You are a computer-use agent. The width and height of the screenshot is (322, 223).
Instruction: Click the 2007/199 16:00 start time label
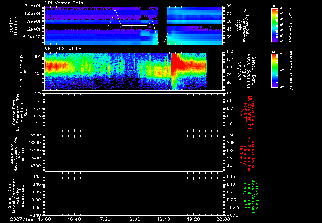coord(31,219)
